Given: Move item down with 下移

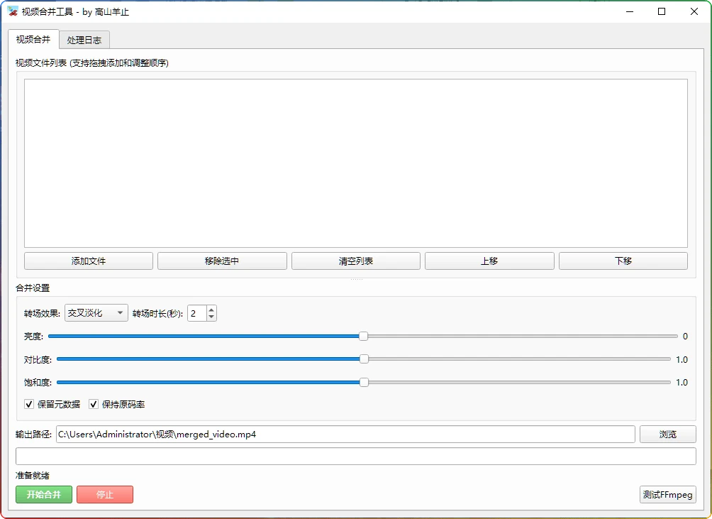Looking at the screenshot, I should click(x=623, y=261).
